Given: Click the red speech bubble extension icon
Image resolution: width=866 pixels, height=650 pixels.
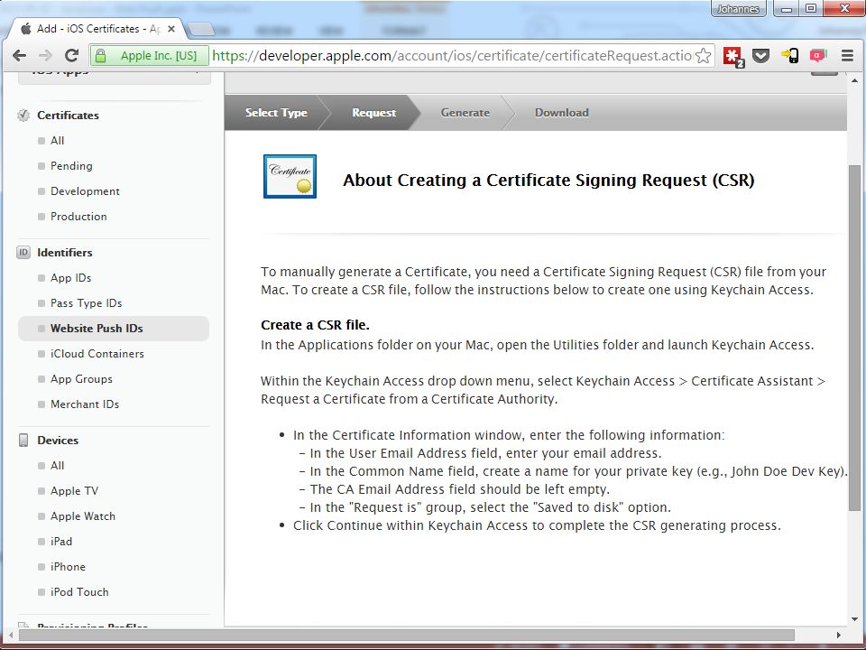Looking at the screenshot, I should tap(818, 55).
